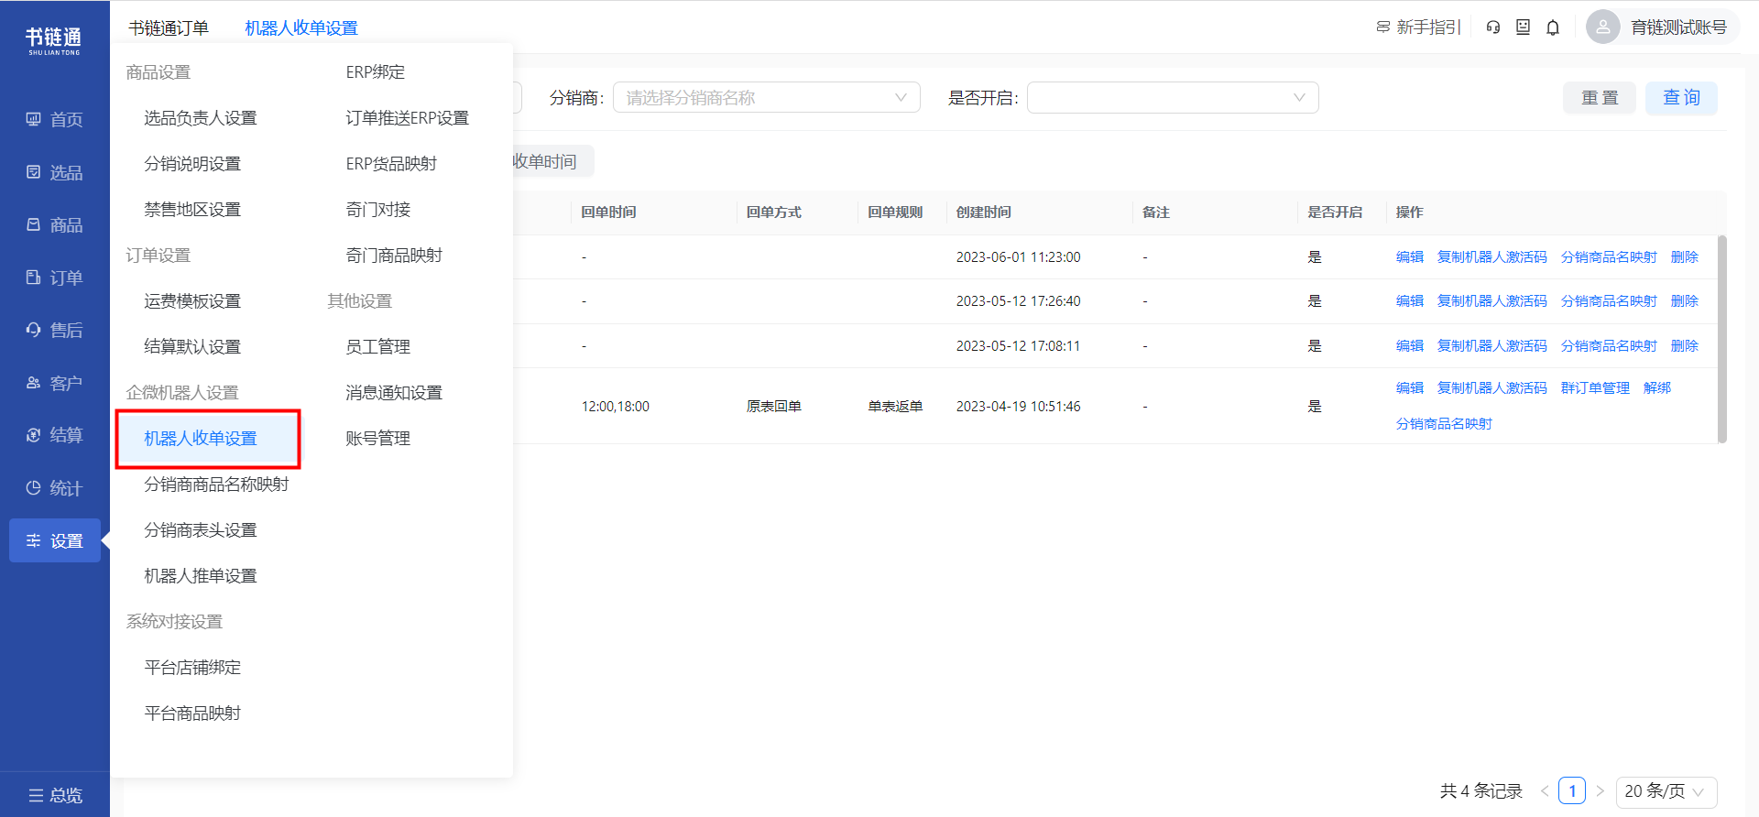Go to the next page arrow
Viewport: 1759px width, 817px height.
click(1601, 791)
